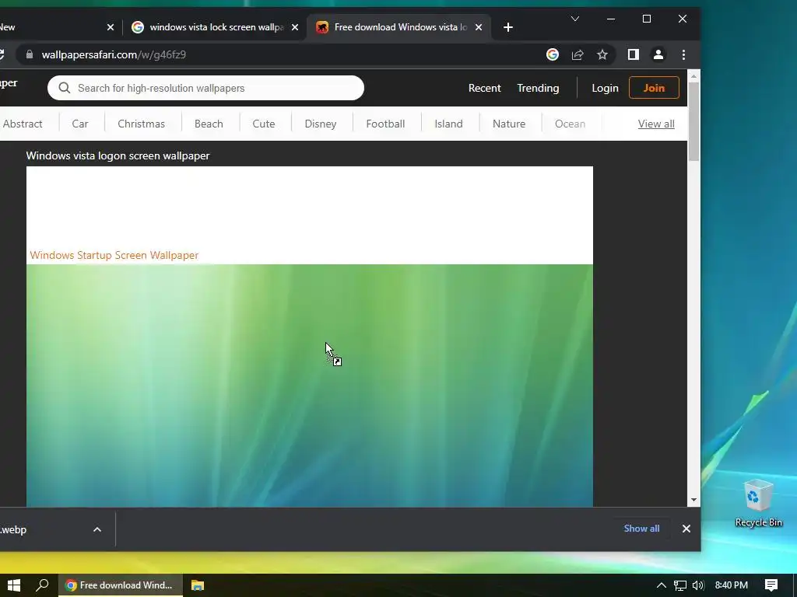
Task: Switch to windows vista lock screen wallpaper tab
Action: pyautogui.click(x=215, y=27)
